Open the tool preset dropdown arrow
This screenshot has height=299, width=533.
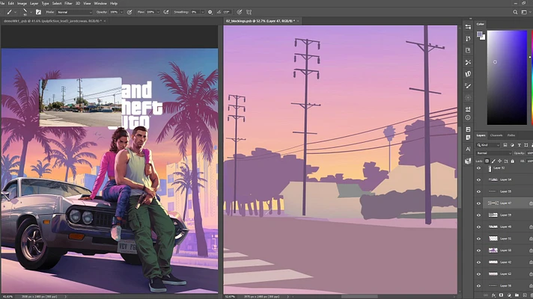(15, 12)
